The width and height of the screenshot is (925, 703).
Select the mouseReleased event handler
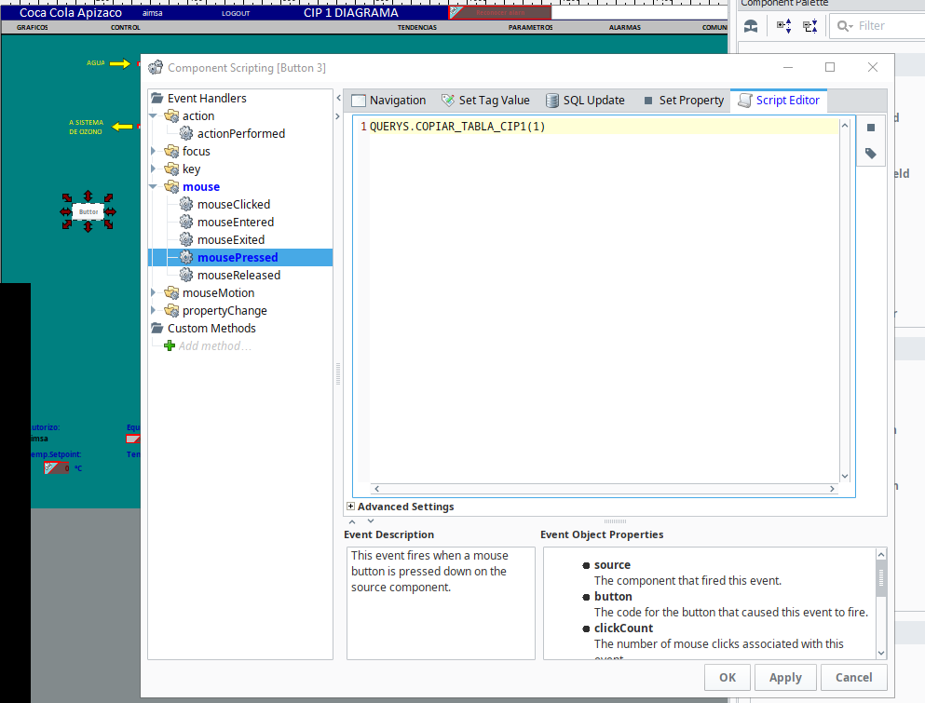pos(238,276)
